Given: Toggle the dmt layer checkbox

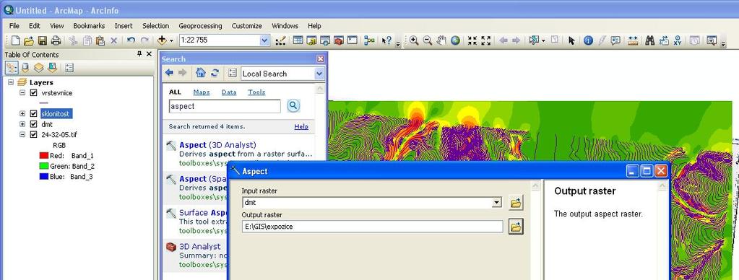Looking at the screenshot, I should coord(33,124).
